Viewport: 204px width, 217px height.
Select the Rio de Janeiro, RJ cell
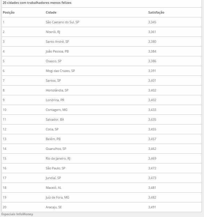click(58, 159)
